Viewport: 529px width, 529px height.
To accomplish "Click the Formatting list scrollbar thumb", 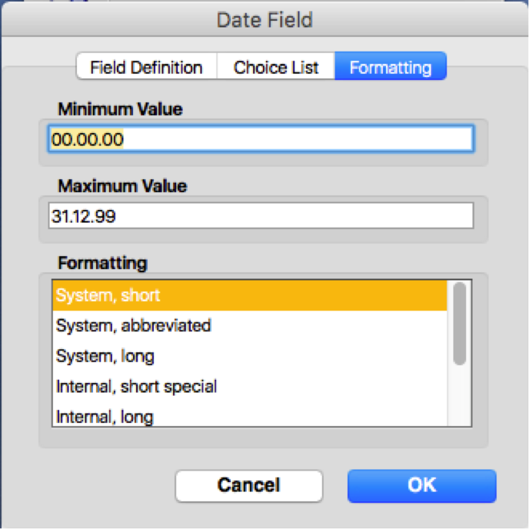I will (x=460, y=323).
